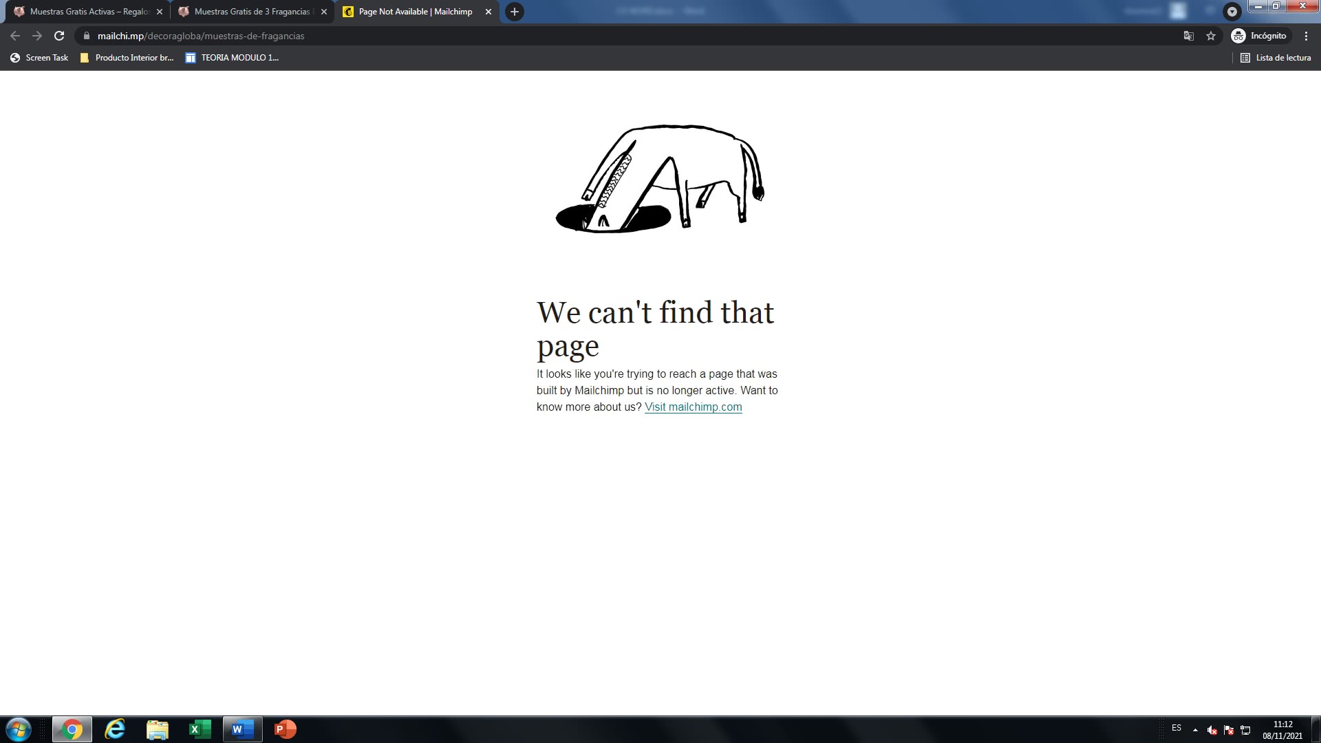The height and width of the screenshot is (743, 1321).
Task: Open the TEORIA MODULO 1 bookmark
Action: point(233,58)
